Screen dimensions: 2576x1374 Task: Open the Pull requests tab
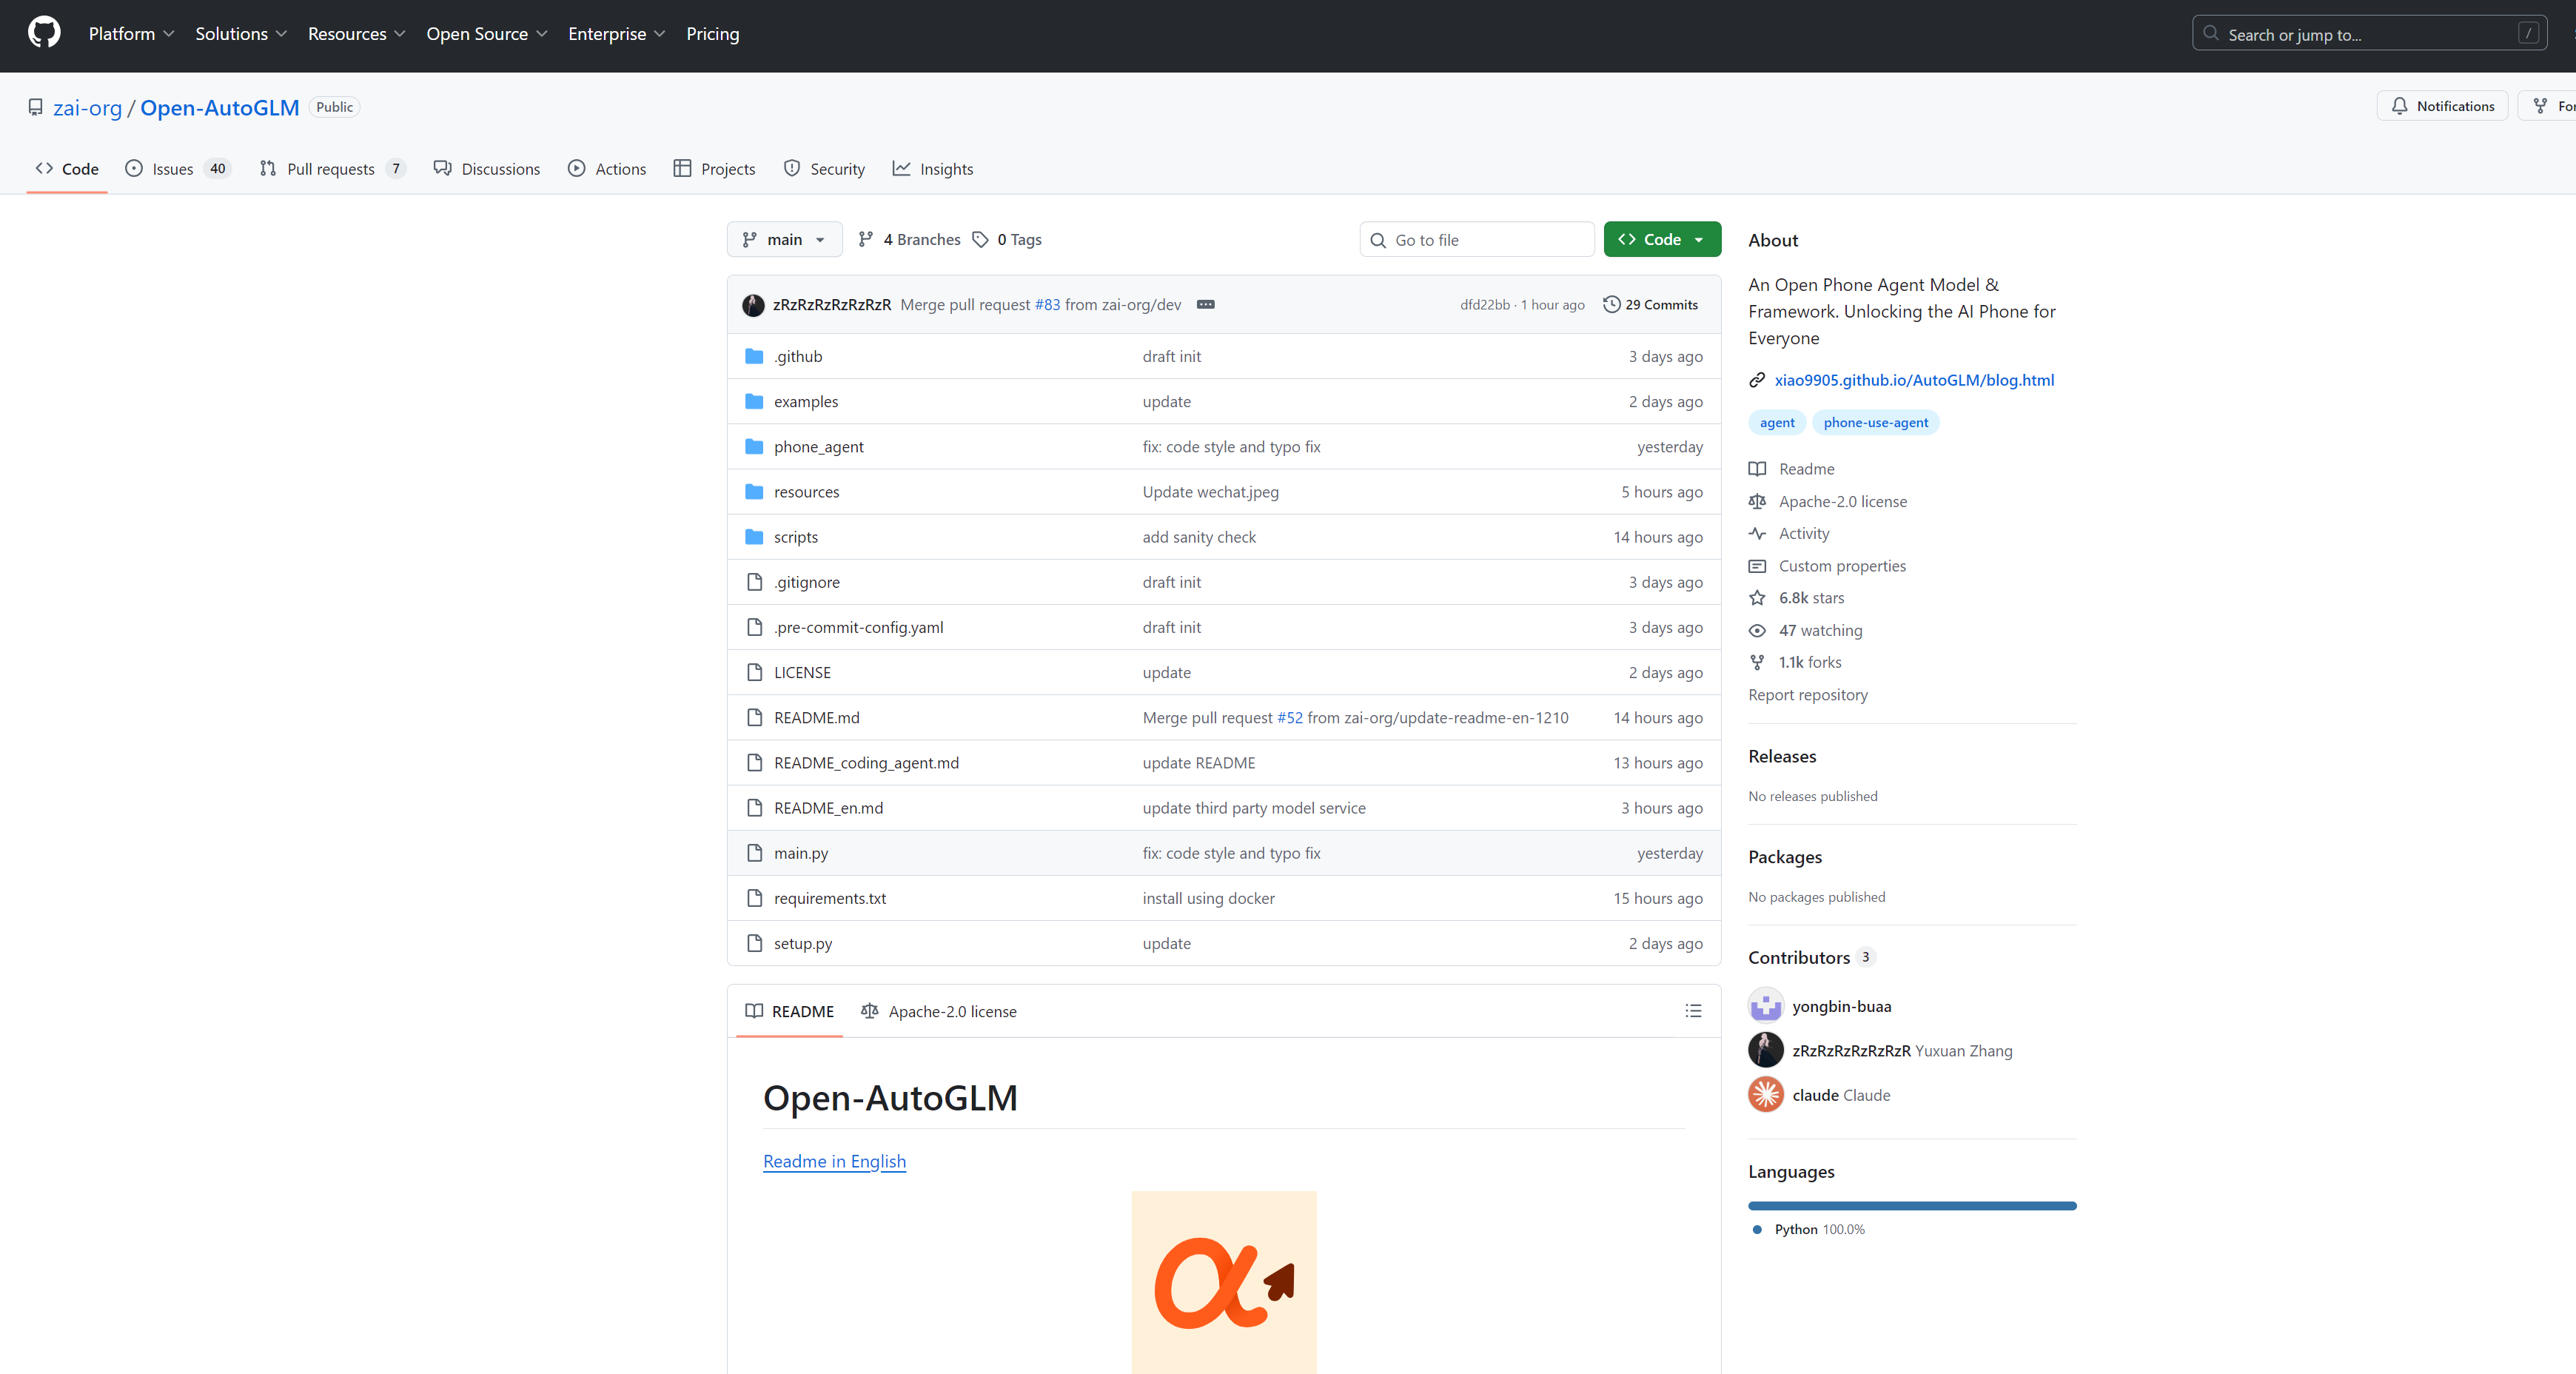coord(331,168)
